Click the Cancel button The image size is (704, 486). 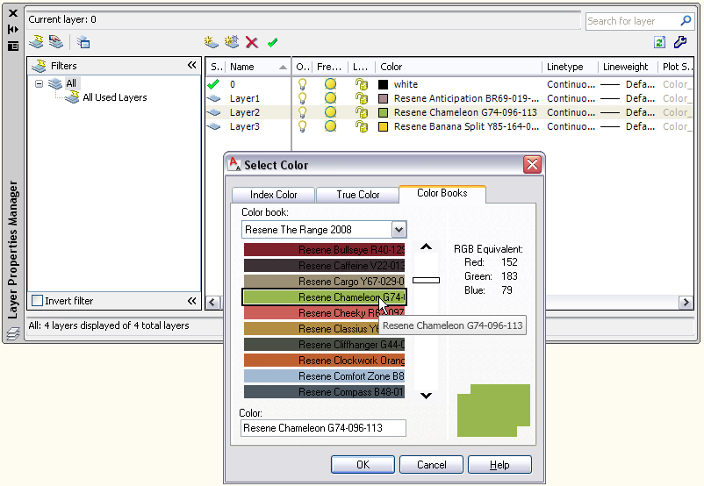pos(431,465)
